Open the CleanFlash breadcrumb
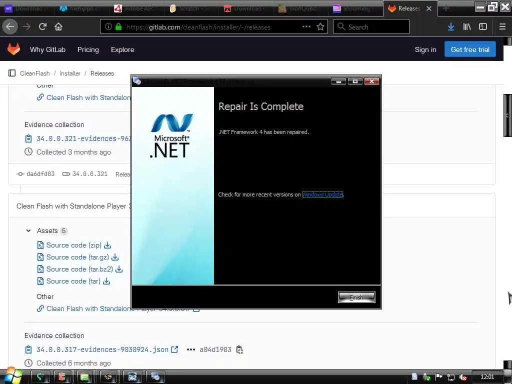The height and width of the screenshot is (384, 512). (x=35, y=73)
